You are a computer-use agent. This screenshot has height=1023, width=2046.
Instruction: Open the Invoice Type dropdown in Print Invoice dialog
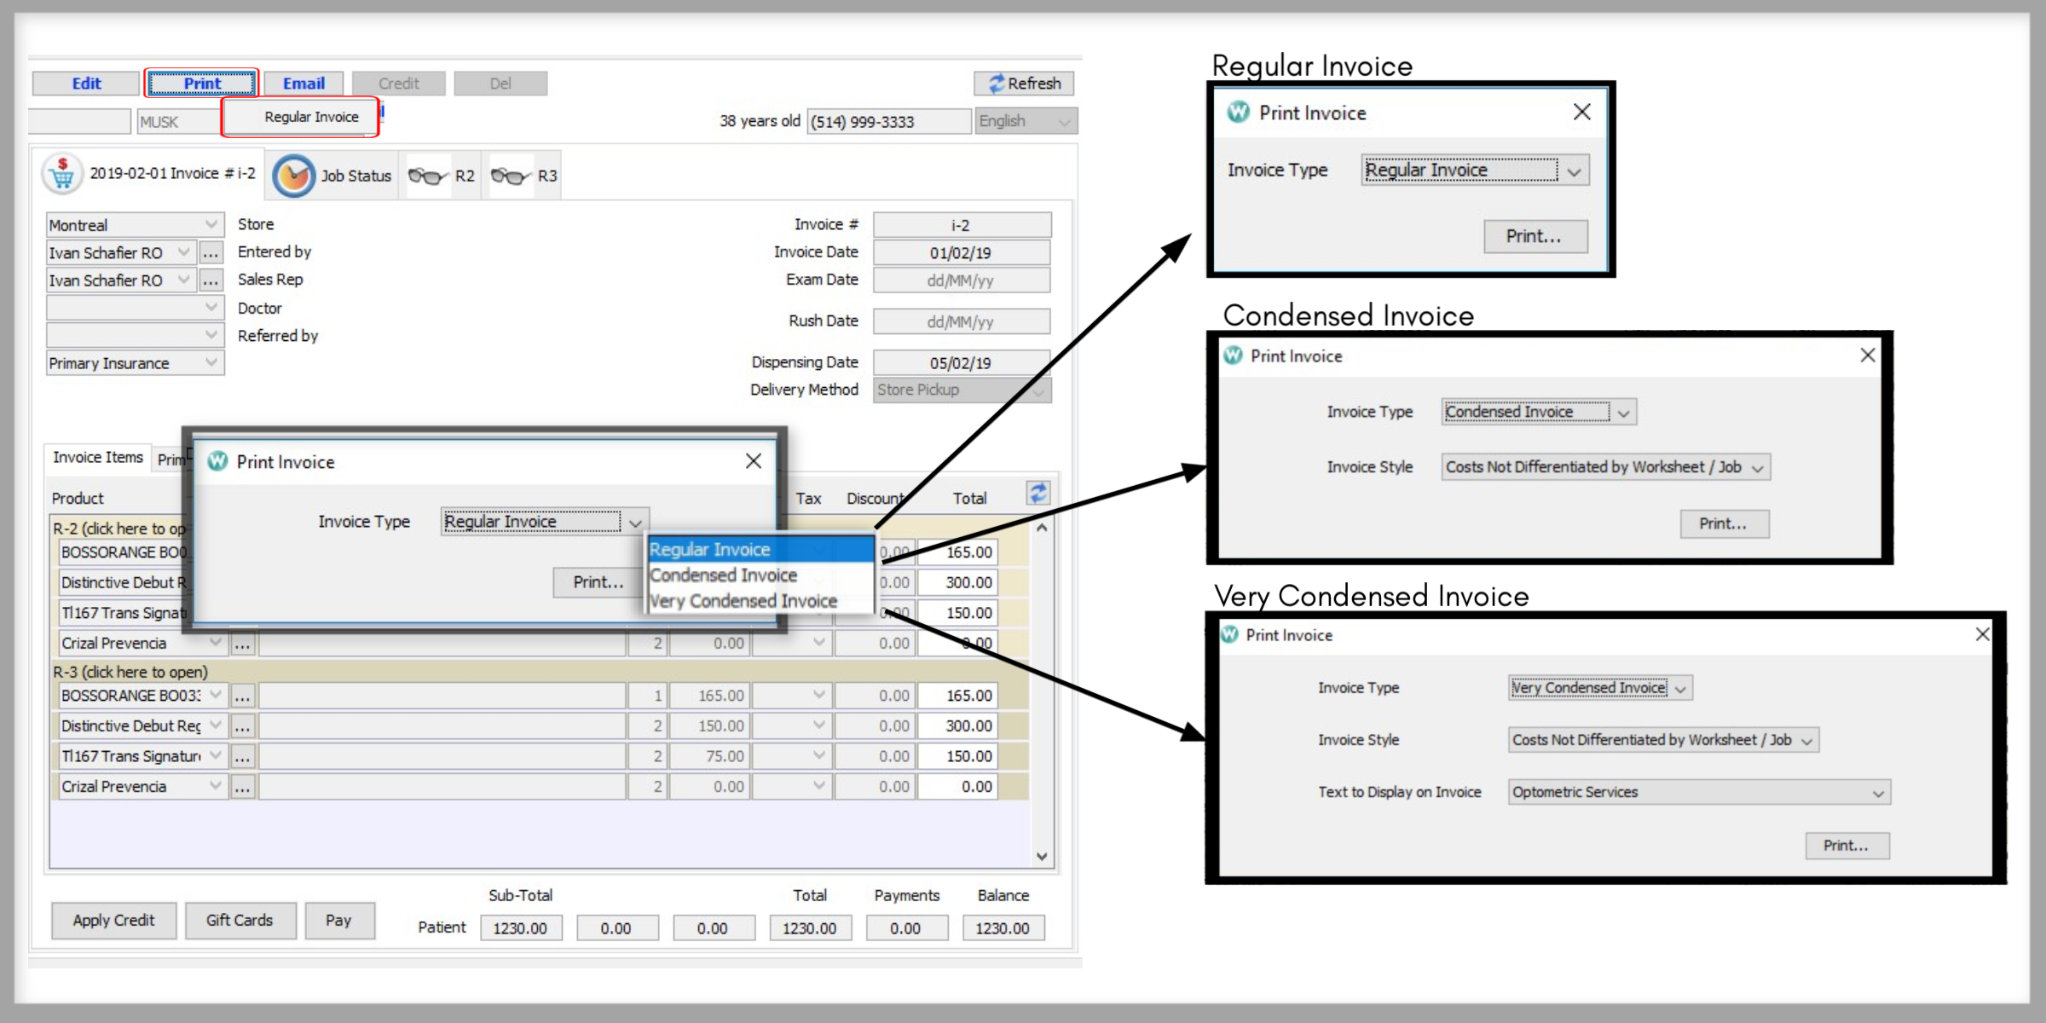pos(636,521)
